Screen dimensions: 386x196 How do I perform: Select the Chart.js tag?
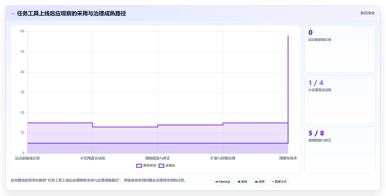click(x=223, y=182)
